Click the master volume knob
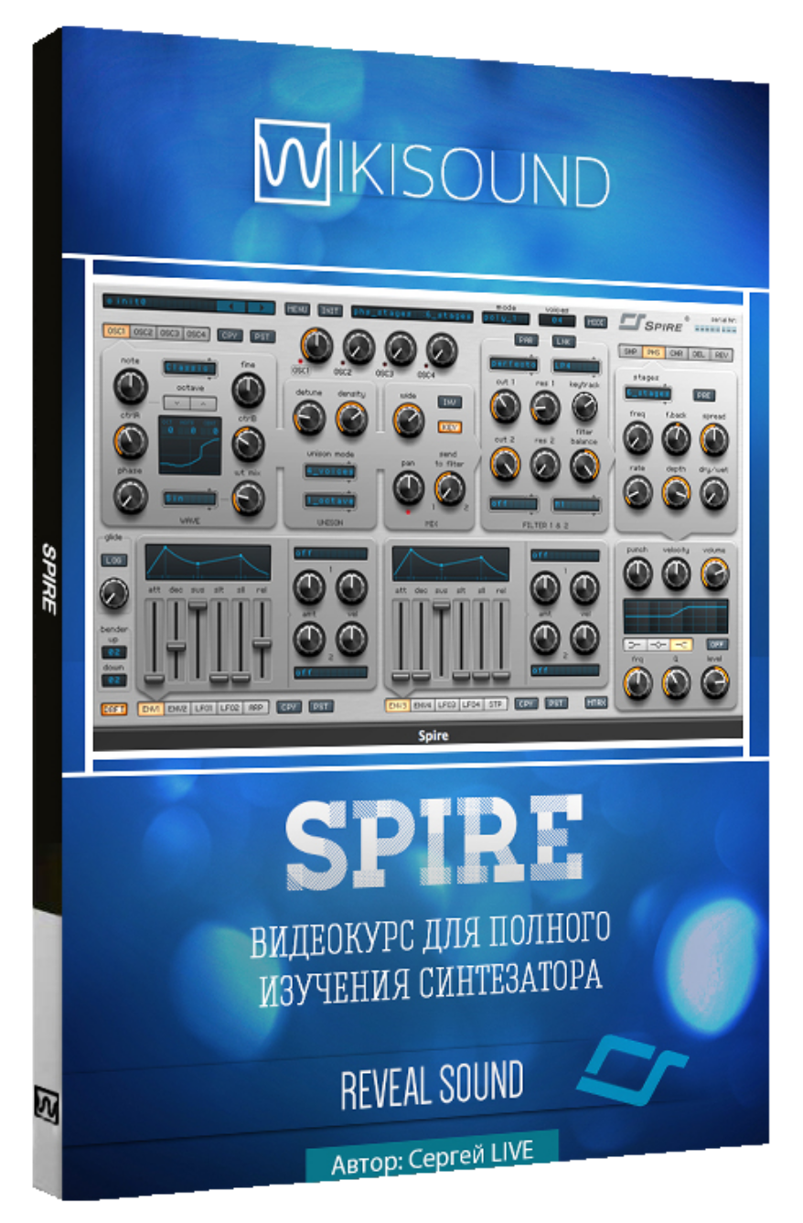 [714, 574]
